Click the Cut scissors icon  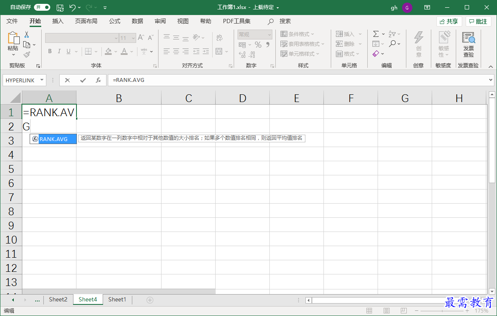pos(27,34)
